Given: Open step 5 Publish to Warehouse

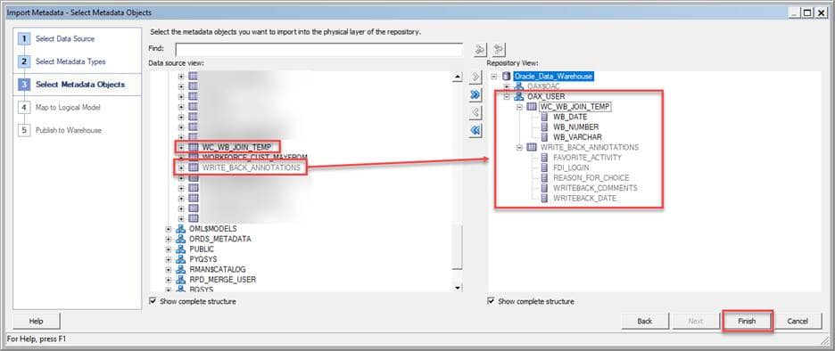Looking at the screenshot, I should [68, 130].
